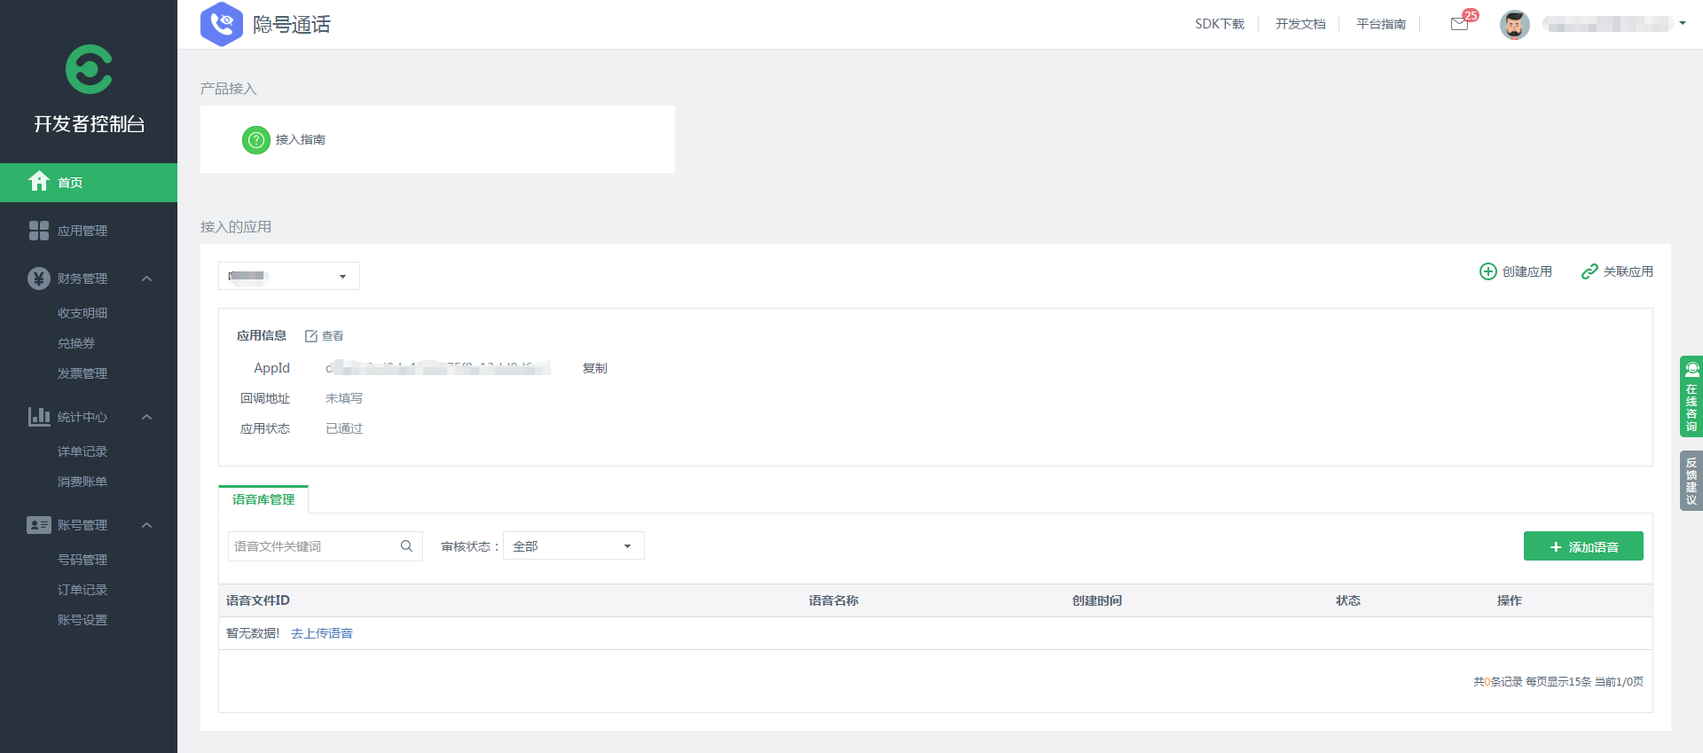Click 创建应用 to create an app
The height and width of the screenshot is (753, 1703).
point(1516,271)
